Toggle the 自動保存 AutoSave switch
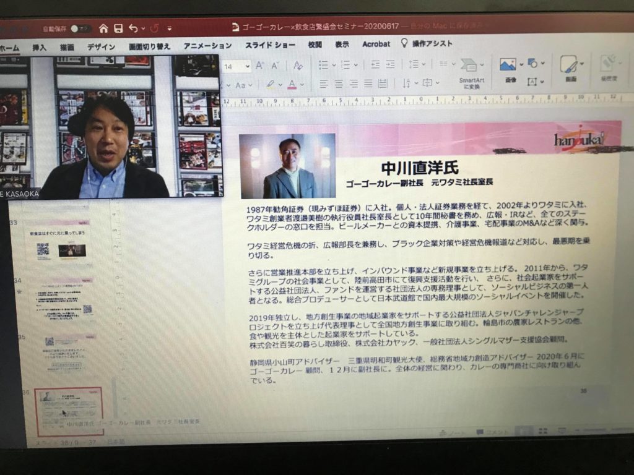 pos(80,28)
